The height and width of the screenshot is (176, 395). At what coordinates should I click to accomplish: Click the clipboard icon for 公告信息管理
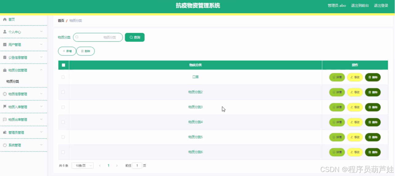point(5,57)
